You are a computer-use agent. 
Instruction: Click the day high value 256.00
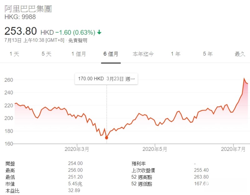(75, 170)
